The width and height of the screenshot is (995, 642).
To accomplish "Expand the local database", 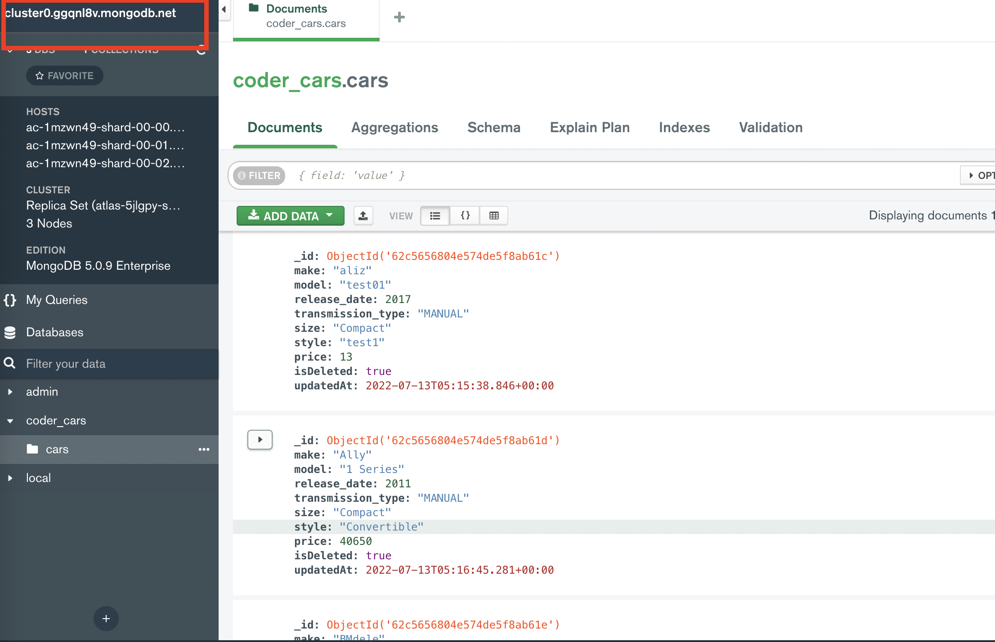I will tap(10, 478).
